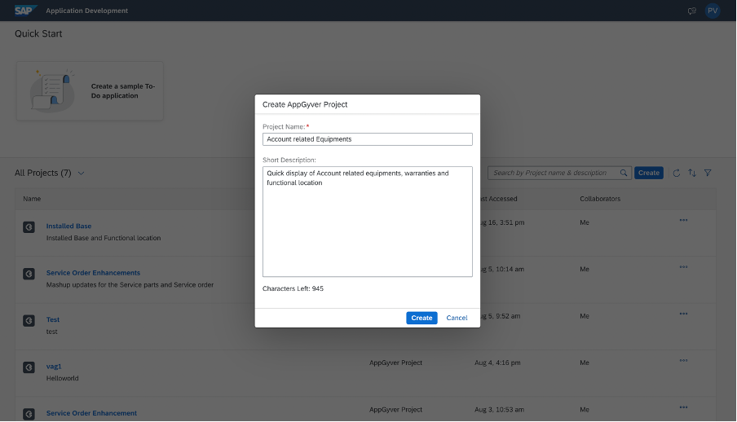This screenshot has height=422, width=737.
Task: Click 'Application Development' header title
Action: click(87, 11)
